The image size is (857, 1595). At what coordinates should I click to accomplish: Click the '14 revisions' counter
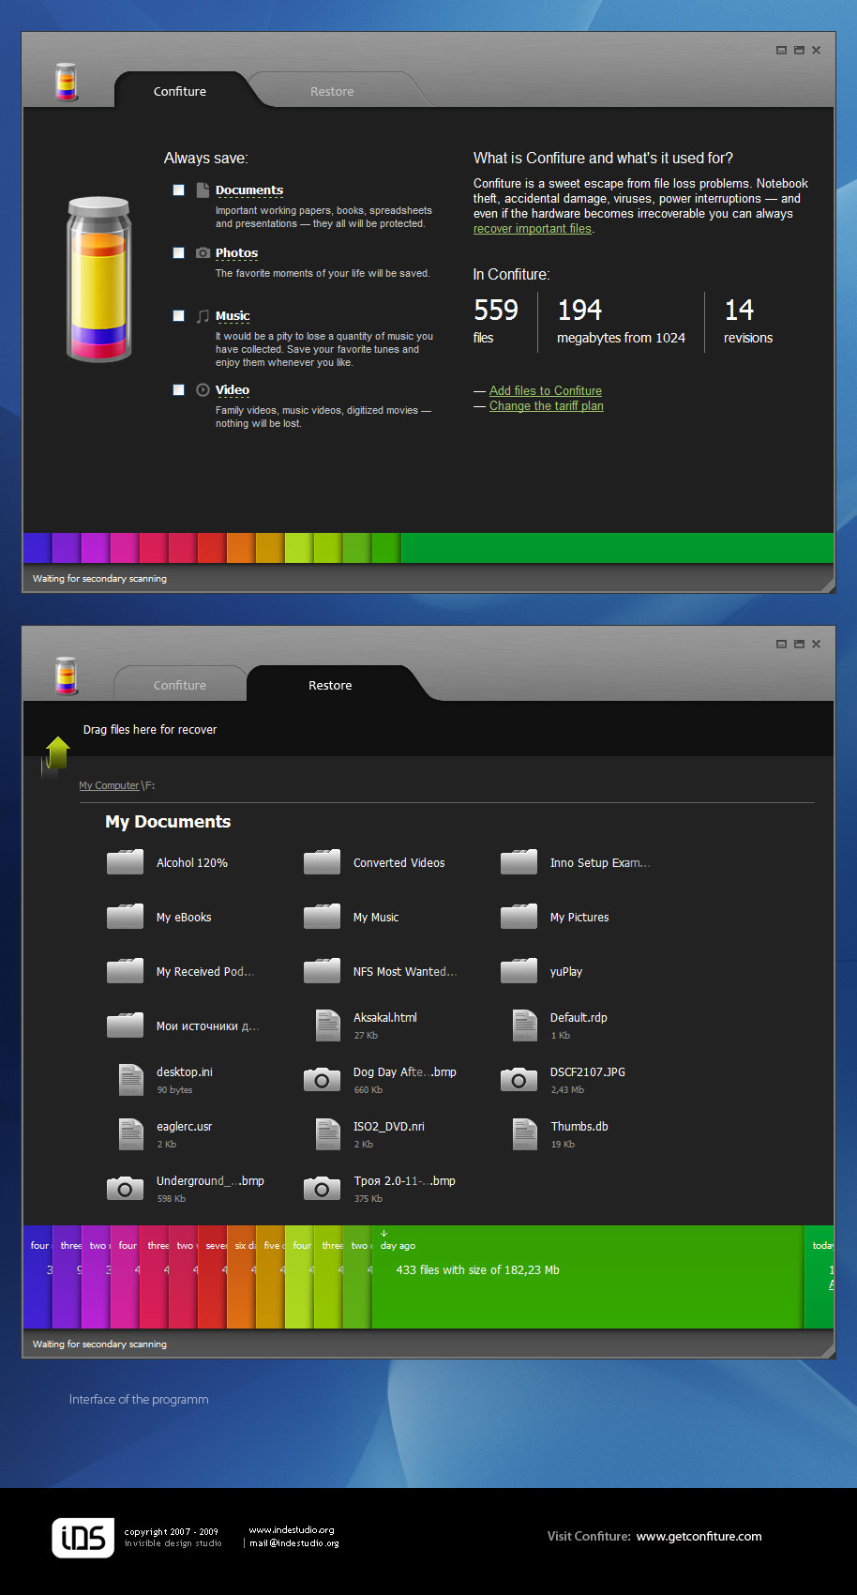(748, 321)
